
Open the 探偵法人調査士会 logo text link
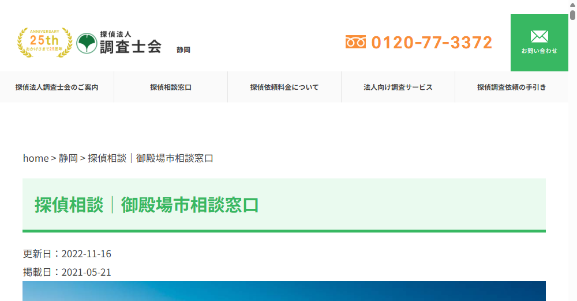(x=130, y=43)
